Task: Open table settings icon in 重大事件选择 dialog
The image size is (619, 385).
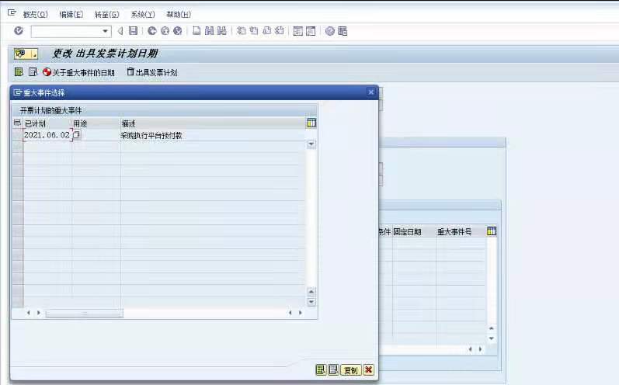Action: click(311, 123)
